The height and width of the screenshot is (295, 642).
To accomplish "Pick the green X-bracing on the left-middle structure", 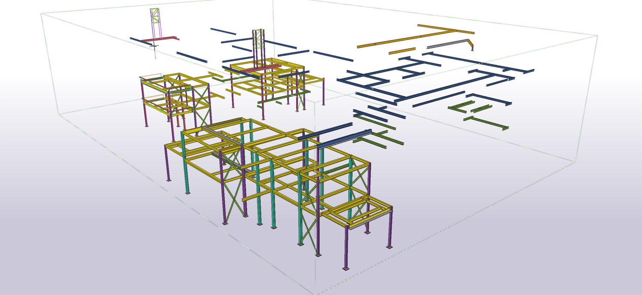I will click(200, 101).
